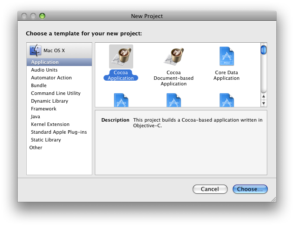This screenshot has width=294, height=226.
Task: Click the Cocoa Application label
Action: tap(121, 75)
